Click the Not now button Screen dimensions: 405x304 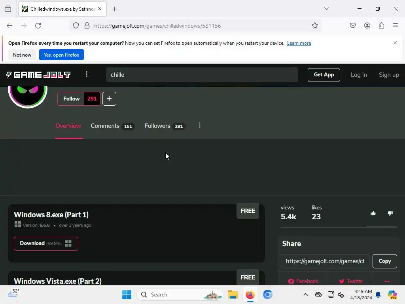pyautogui.click(x=22, y=55)
